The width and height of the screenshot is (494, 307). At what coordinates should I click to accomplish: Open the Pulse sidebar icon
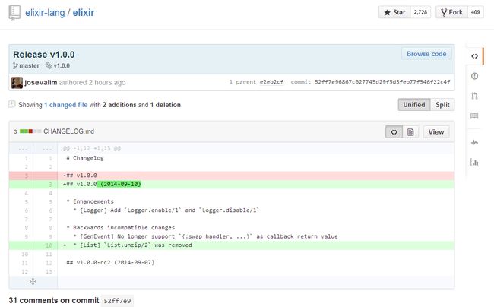point(474,142)
